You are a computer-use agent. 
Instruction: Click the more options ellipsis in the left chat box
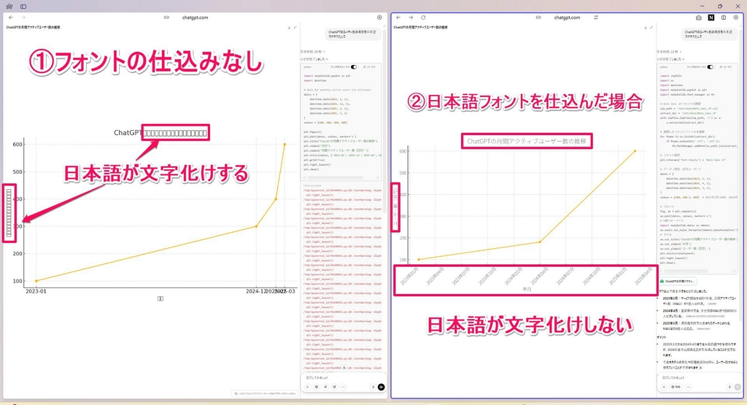(x=343, y=387)
